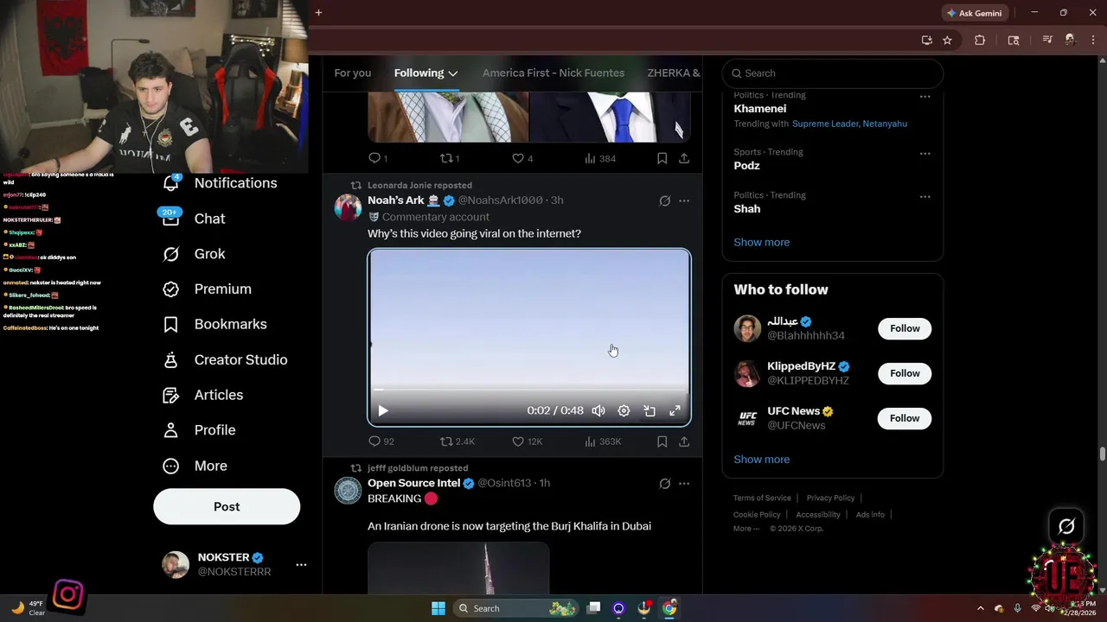The height and width of the screenshot is (622, 1107).
Task: Bookmark the top post near 384 views
Action: coord(662,158)
